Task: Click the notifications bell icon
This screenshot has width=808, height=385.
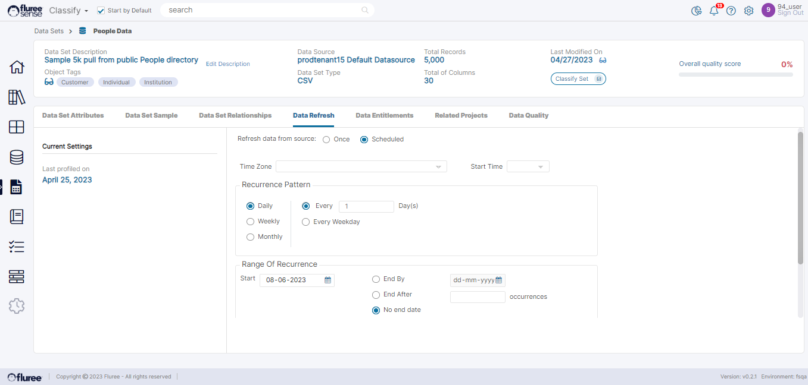Action: coord(714,11)
